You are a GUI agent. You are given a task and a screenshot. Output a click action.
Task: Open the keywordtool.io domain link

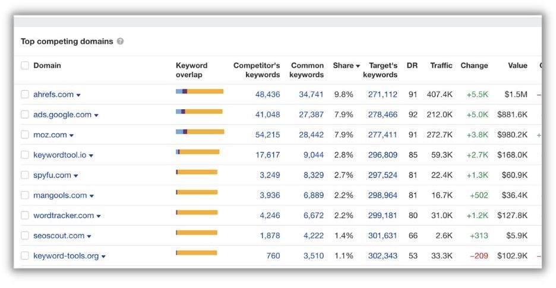60,155
